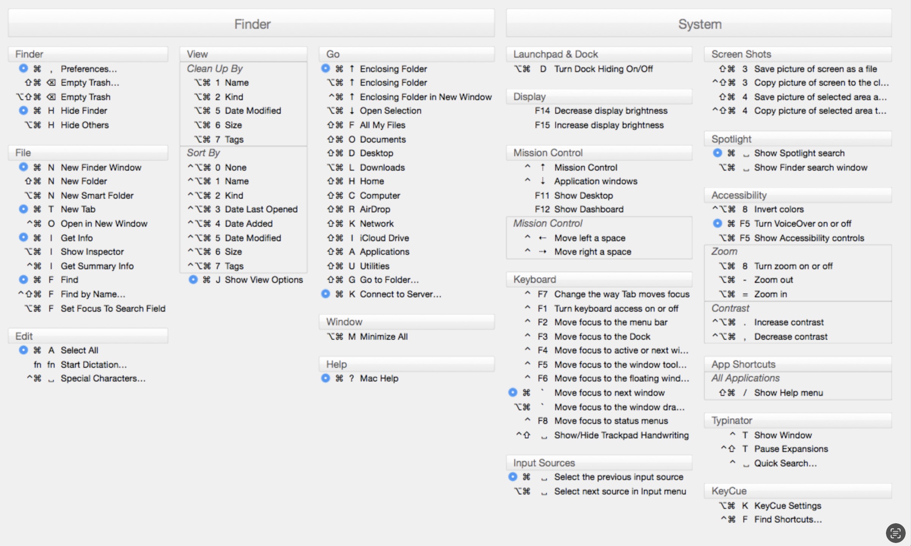The height and width of the screenshot is (546, 911).
Task: Choose New Smart Folder in the File section
Action: pos(97,196)
